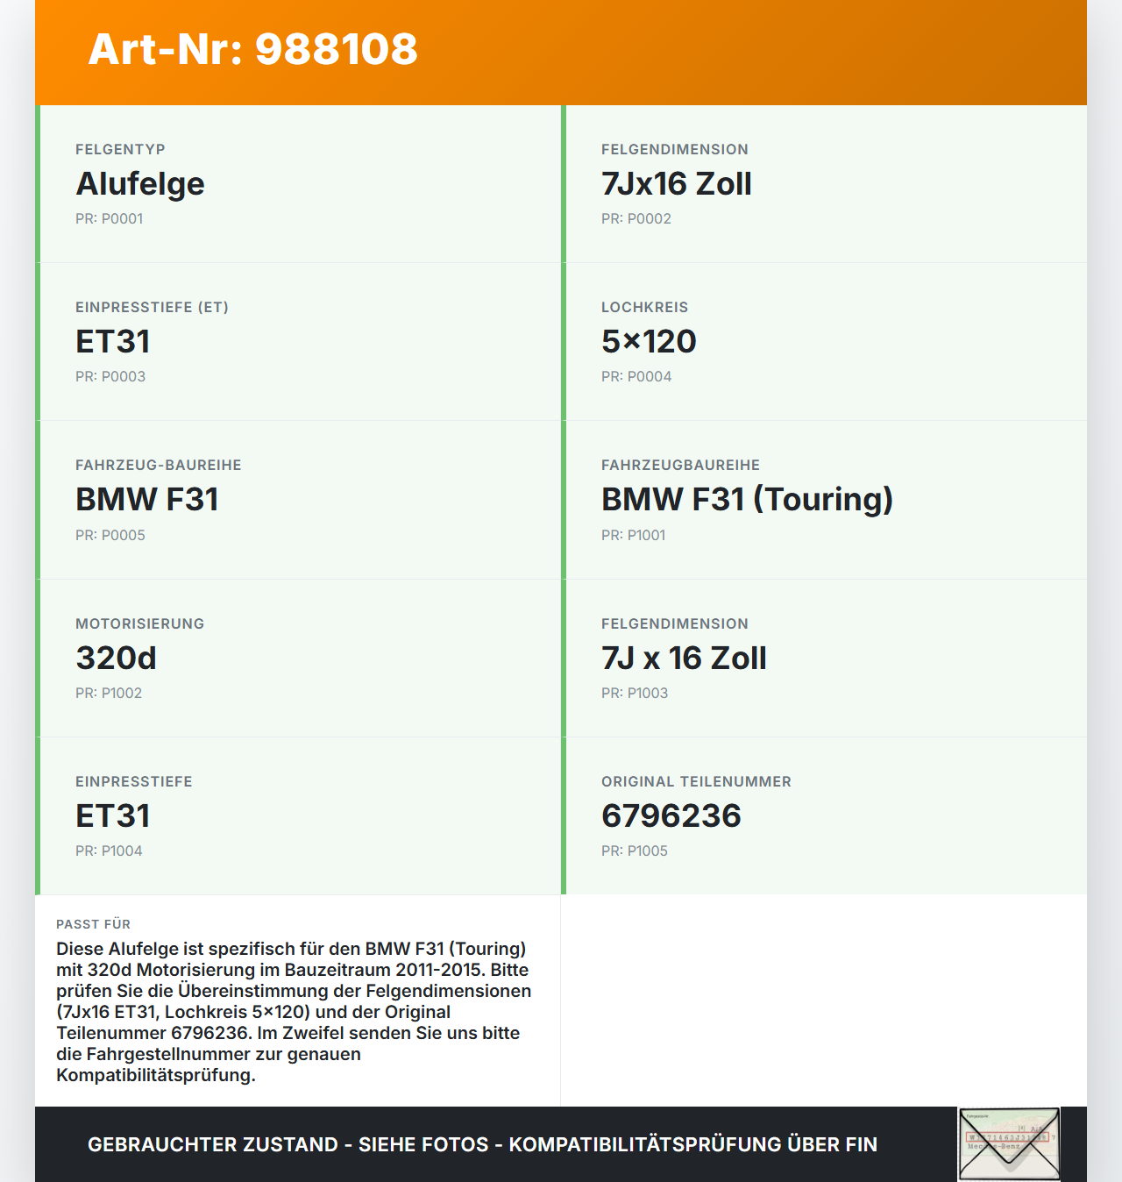1122x1182 pixels.
Task: Click the PR: P0003 code label
Action: (110, 377)
